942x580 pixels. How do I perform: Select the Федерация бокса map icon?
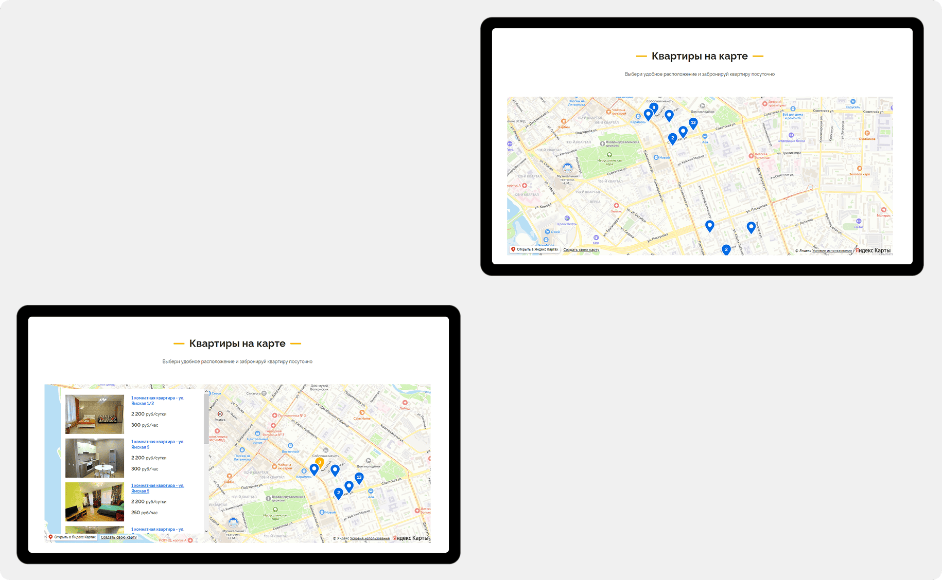click(x=791, y=135)
